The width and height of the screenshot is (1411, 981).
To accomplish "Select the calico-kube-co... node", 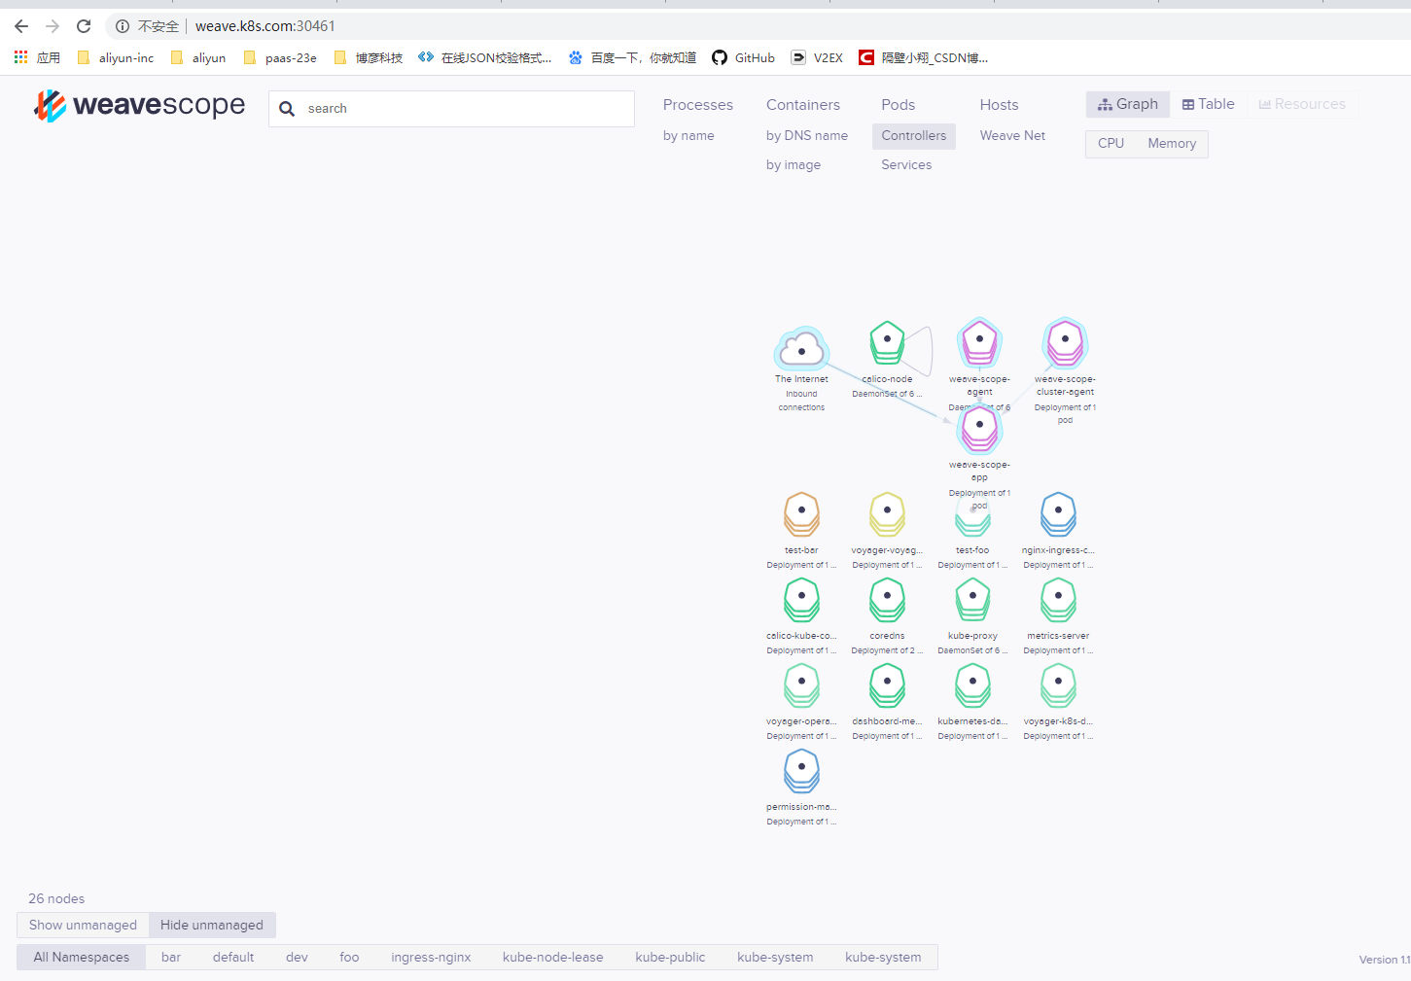I will (x=801, y=599).
